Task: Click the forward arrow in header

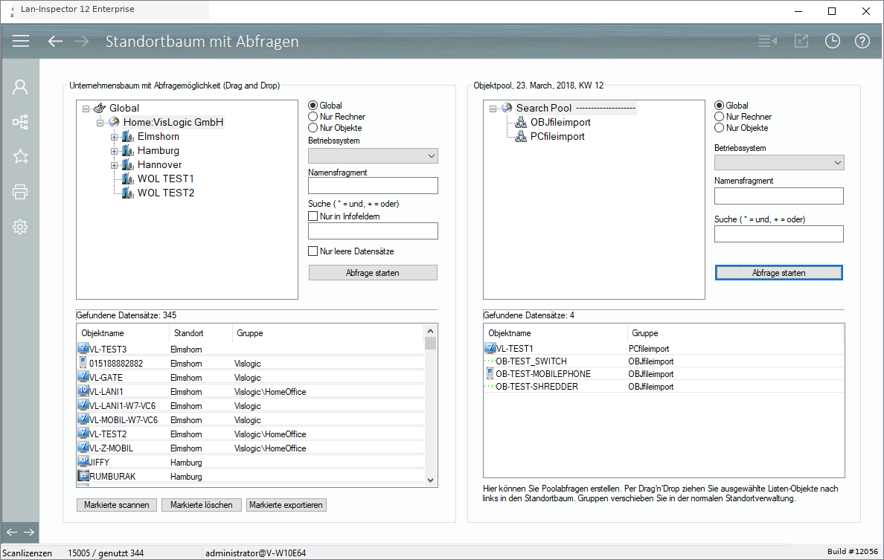Action: click(x=82, y=41)
